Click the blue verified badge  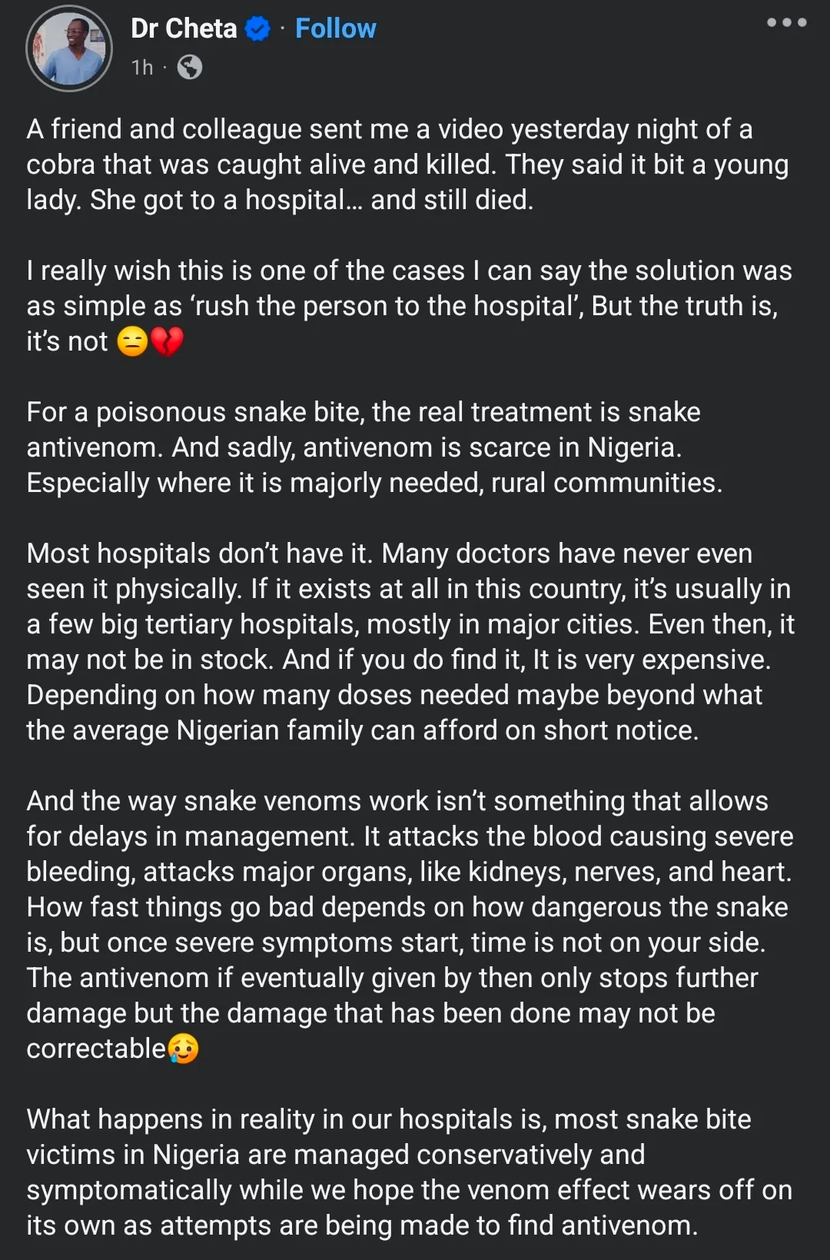tap(257, 29)
